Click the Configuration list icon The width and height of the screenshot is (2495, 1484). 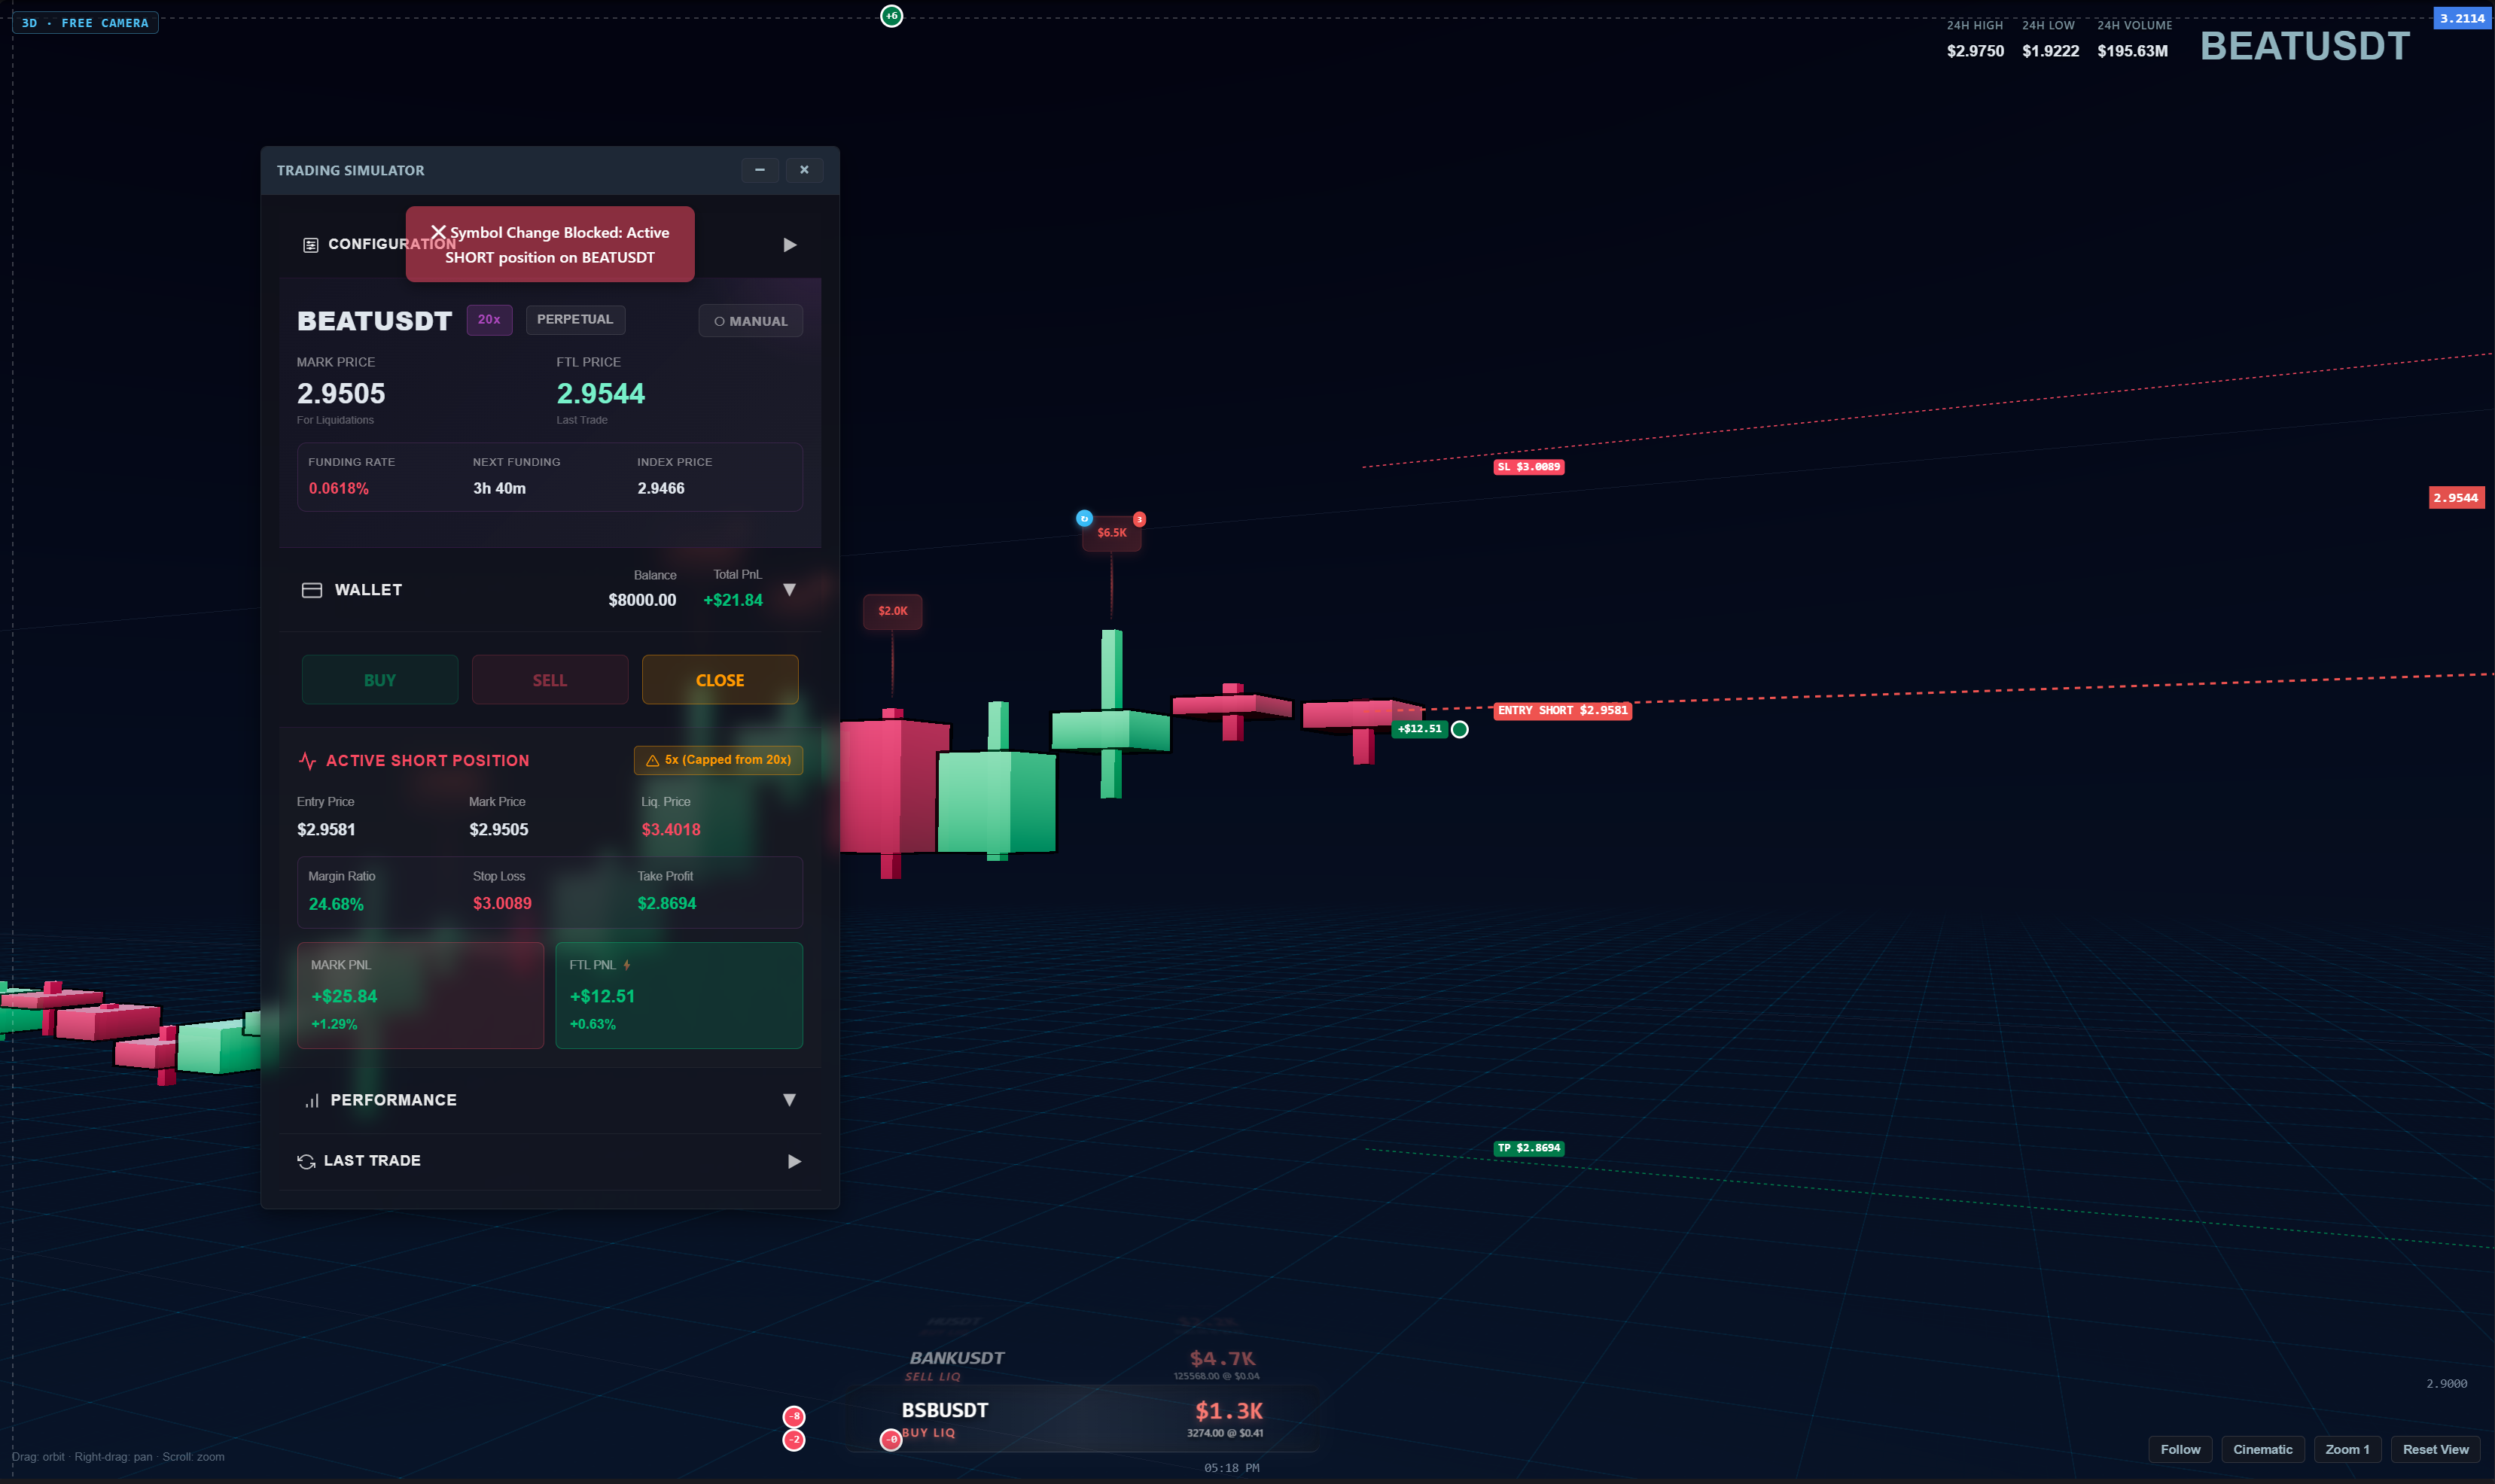(x=310, y=245)
